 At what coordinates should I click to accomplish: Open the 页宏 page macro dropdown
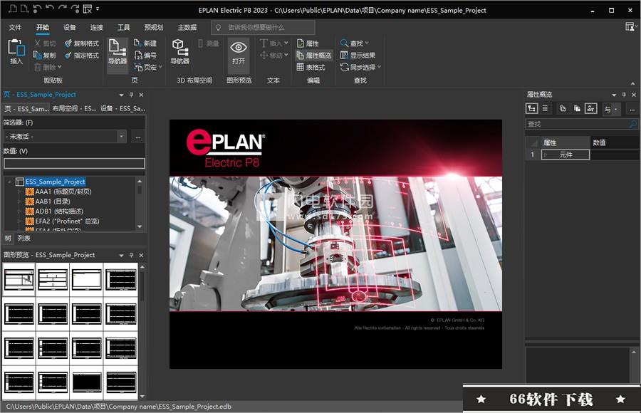(160, 67)
